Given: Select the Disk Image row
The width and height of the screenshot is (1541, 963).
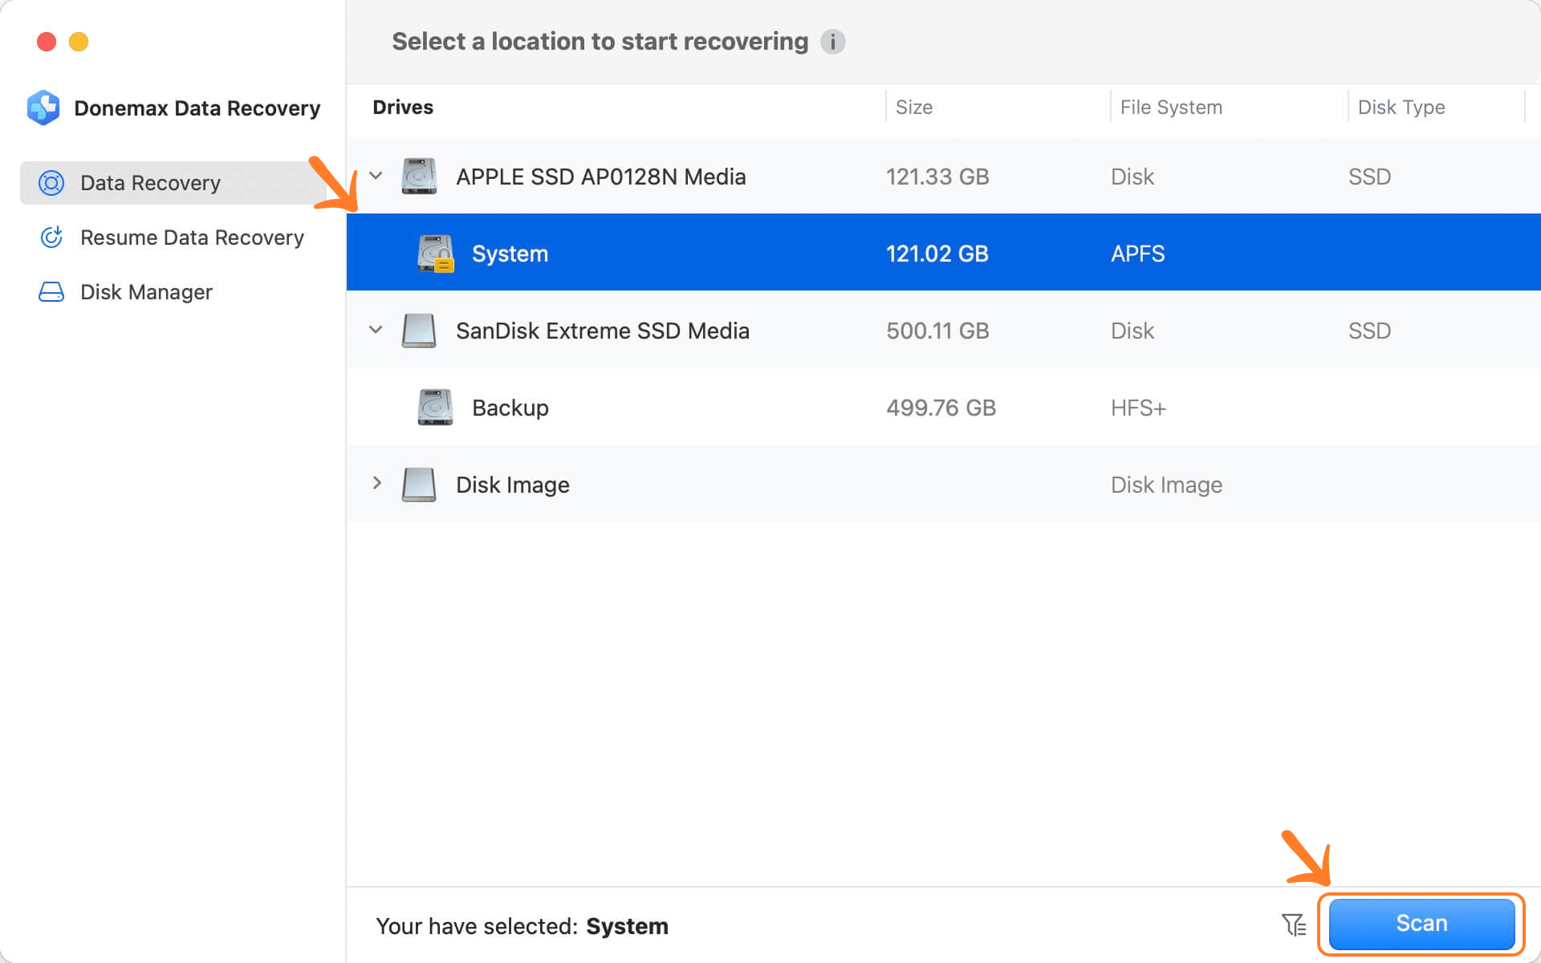Looking at the screenshot, I should pos(944,484).
